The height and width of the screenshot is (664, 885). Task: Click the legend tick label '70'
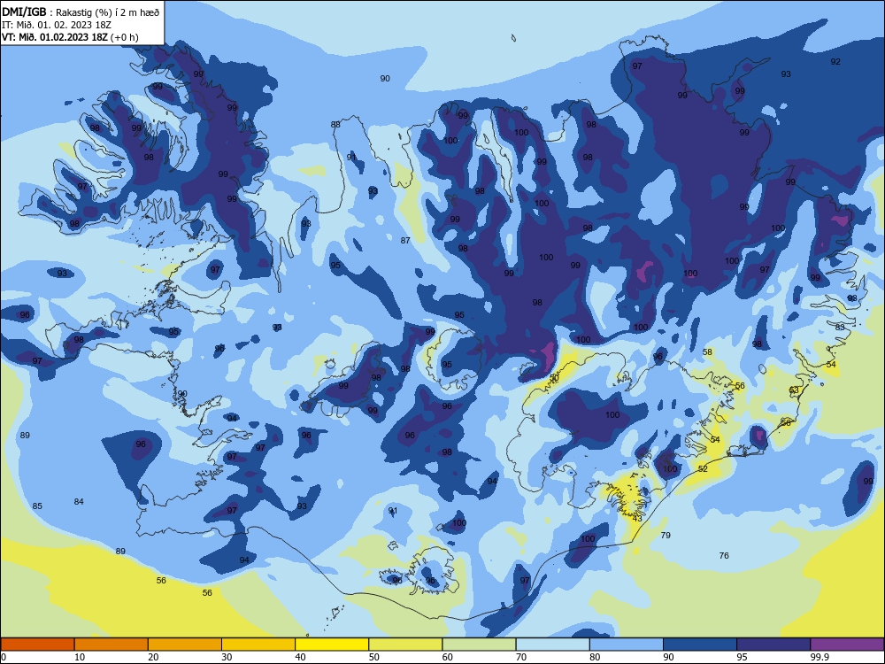521,657
